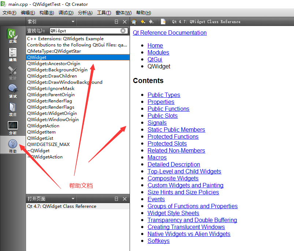The height and width of the screenshot is (251, 294).
Task: Select QWidget::RenderFlags index entry
Action: pos(78,107)
